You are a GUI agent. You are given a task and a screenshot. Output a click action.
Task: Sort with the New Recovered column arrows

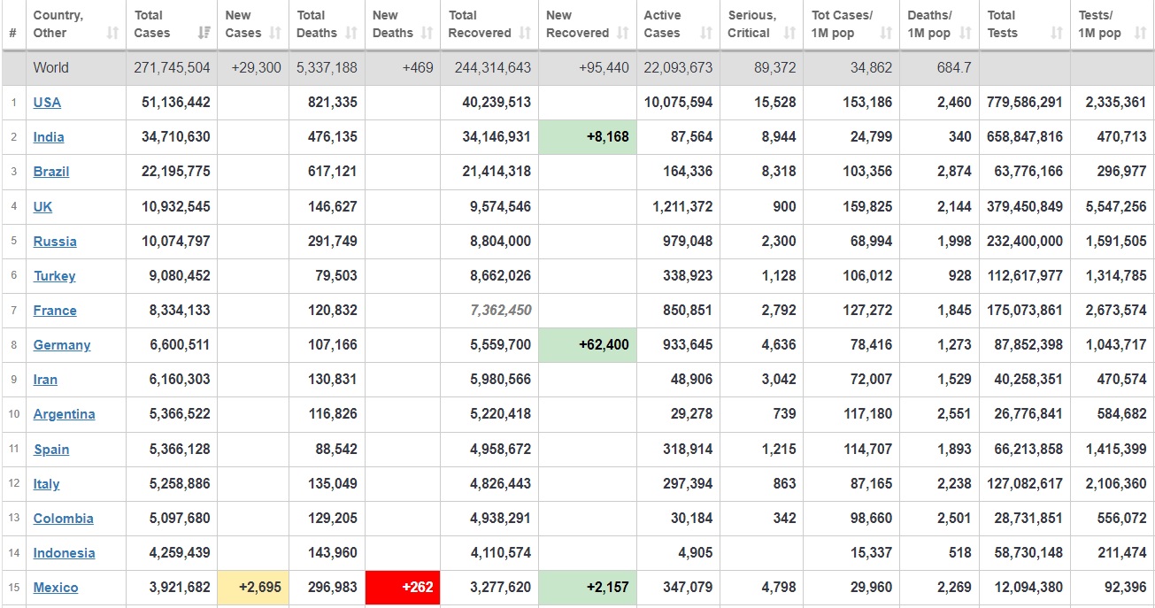(x=623, y=33)
